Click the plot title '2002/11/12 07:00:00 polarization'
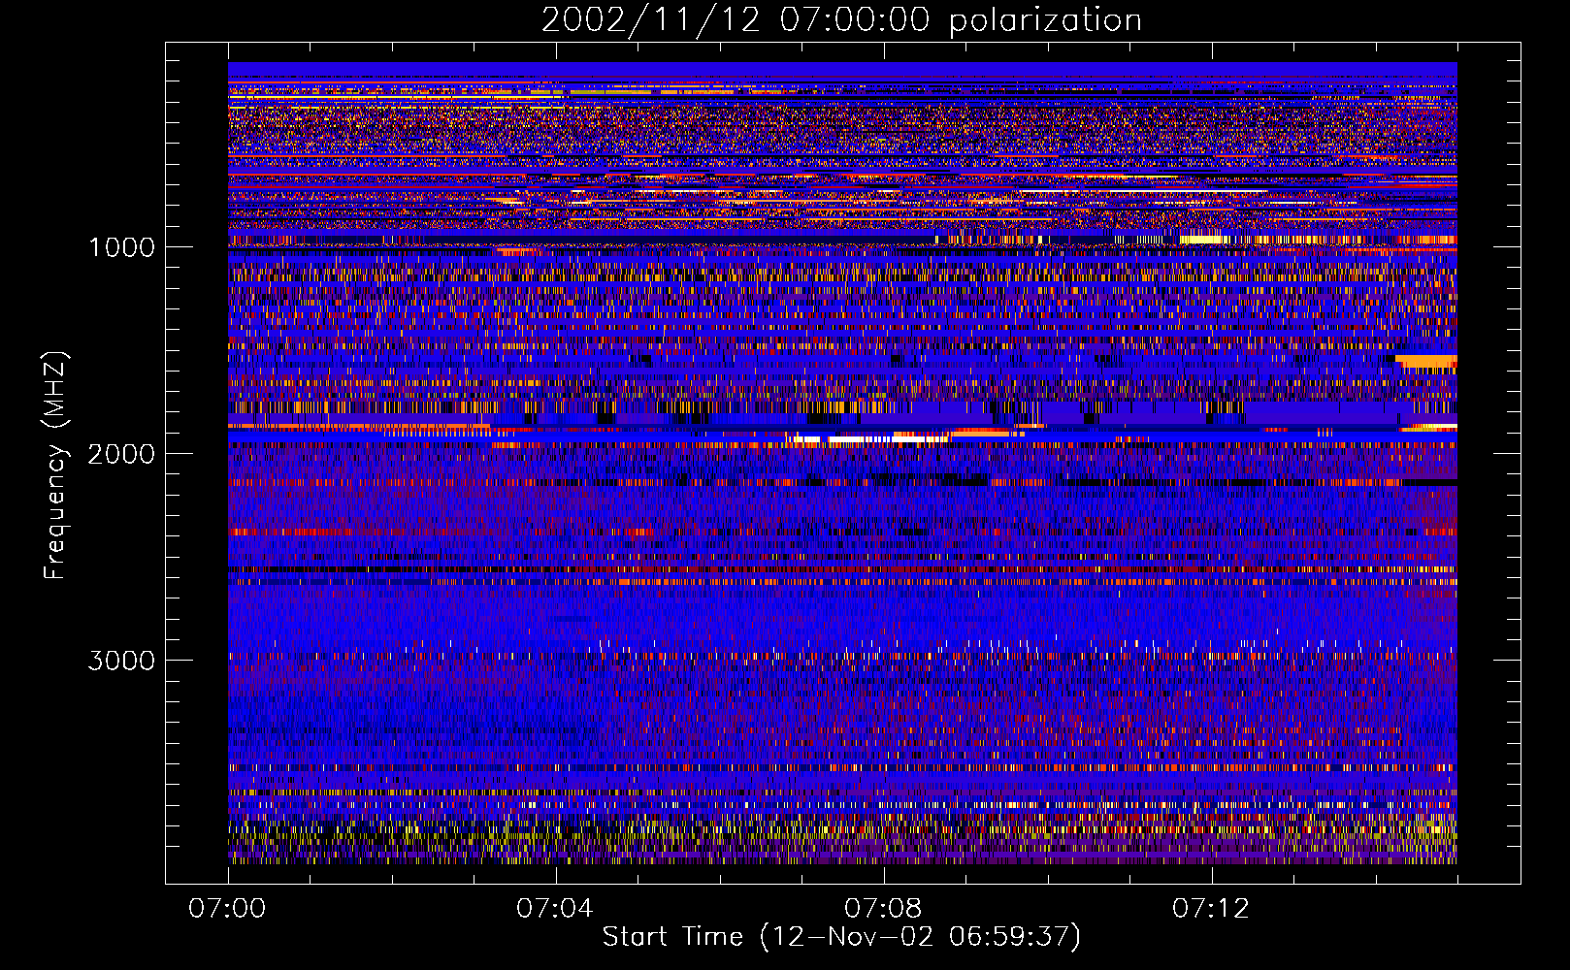The height and width of the screenshot is (970, 1570). [841, 20]
